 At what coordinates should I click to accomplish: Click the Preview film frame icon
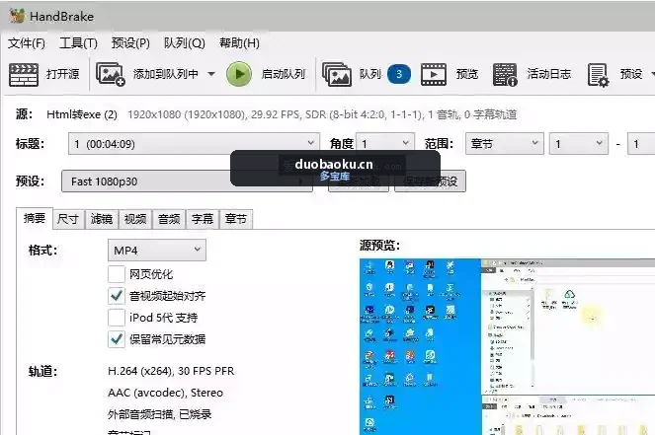433,74
